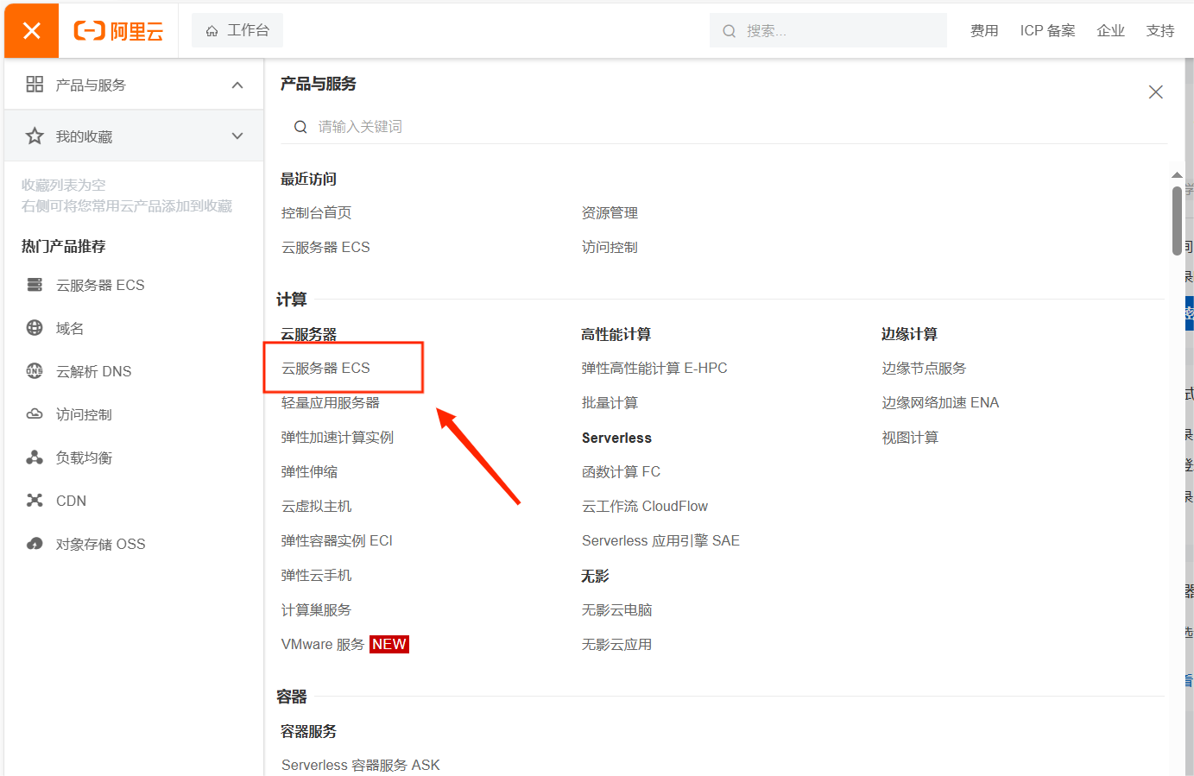Focus the top 搜索 input field
Image resolution: width=1194 pixels, height=776 pixels.
(828, 30)
